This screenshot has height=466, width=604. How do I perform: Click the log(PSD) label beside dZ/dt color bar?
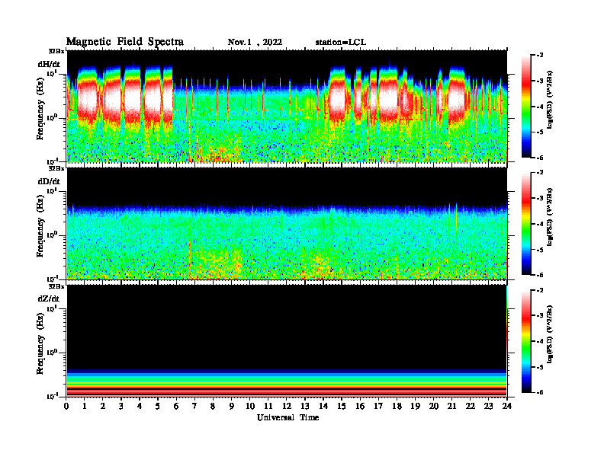[x=550, y=334]
